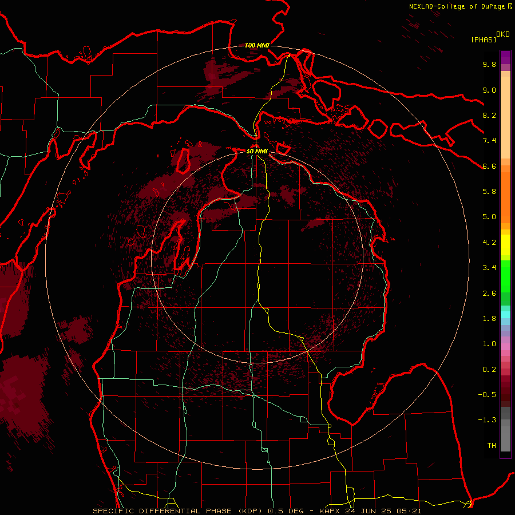Click the NEXLAB-College of DuPage label

[457, 6]
